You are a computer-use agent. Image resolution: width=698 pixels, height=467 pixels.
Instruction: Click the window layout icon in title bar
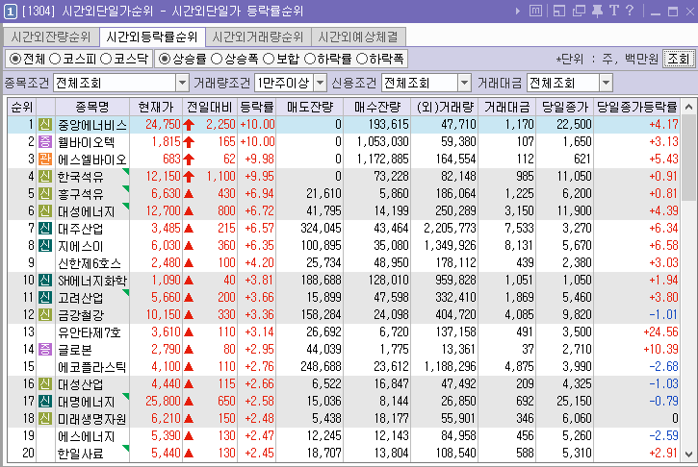click(558, 11)
